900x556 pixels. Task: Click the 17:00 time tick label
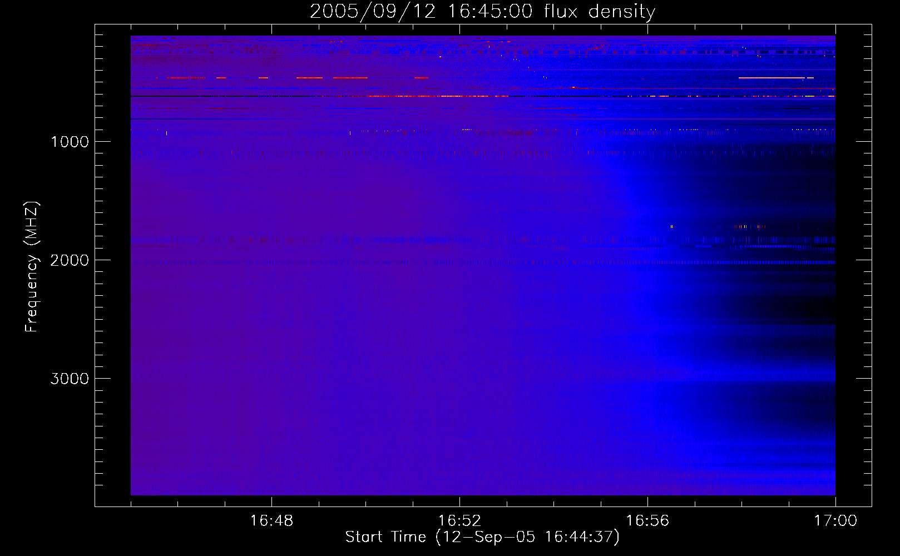pos(835,521)
